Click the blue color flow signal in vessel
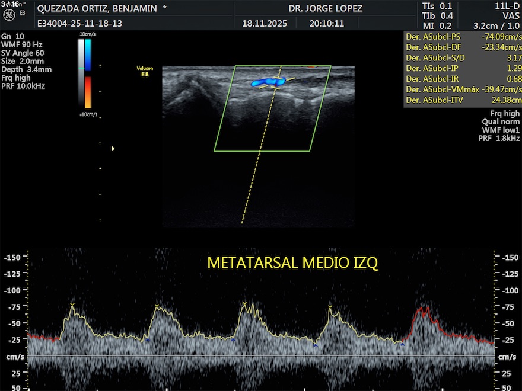The height and width of the screenshot is (391, 522). coord(267,81)
